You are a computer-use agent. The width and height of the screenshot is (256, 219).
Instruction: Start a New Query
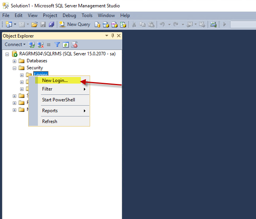(x=75, y=24)
